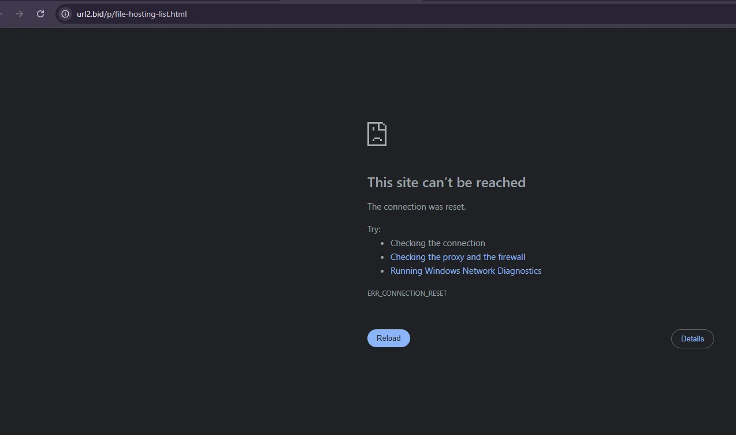
Task: Open Running Windows Network Diagnostics link
Action: pyautogui.click(x=466, y=271)
